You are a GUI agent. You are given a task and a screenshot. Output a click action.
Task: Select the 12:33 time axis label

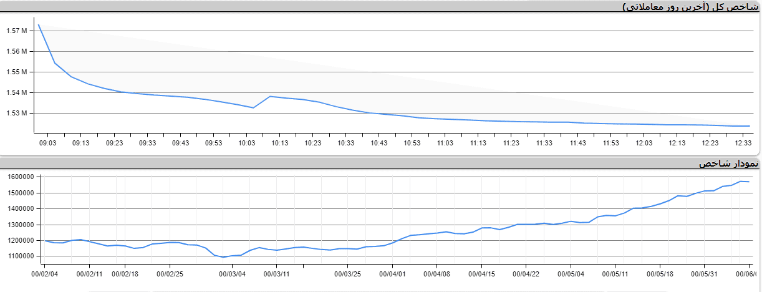pos(743,143)
